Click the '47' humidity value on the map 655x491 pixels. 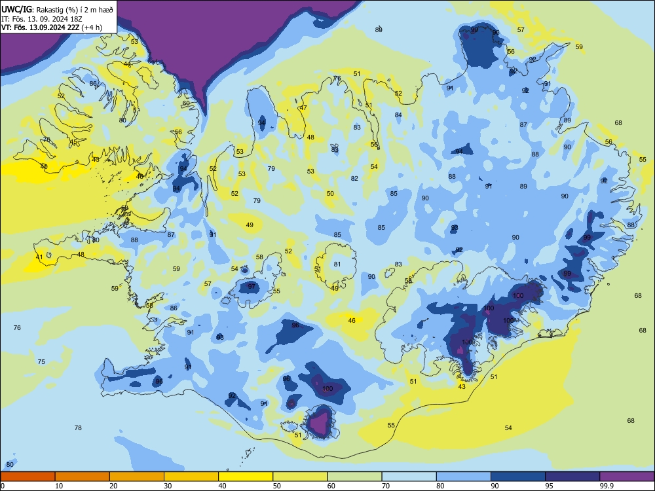point(304,108)
